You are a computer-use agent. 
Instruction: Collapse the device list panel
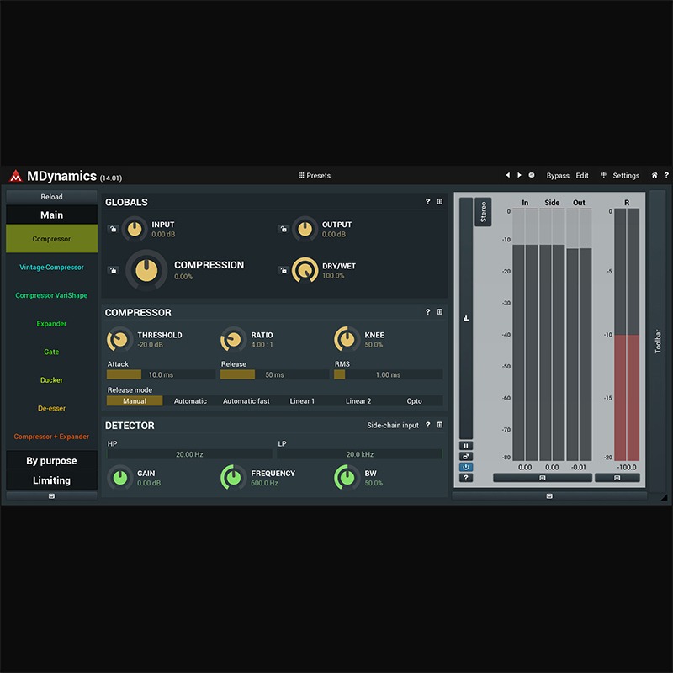51,496
